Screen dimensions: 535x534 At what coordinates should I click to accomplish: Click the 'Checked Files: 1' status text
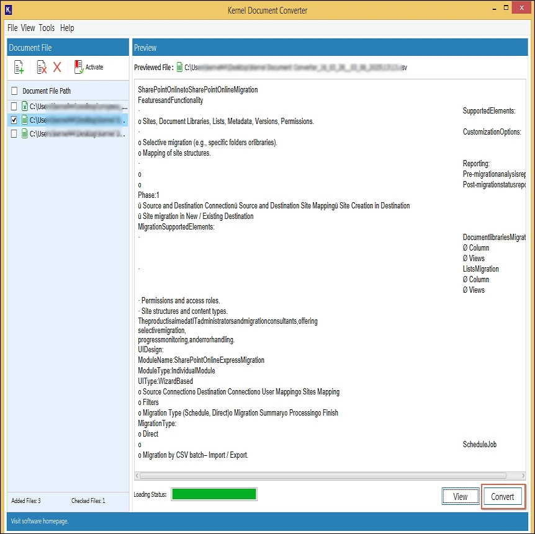[88, 501]
